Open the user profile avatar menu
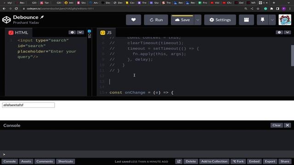The width and height of the screenshot is (294, 165). (285, 20)
